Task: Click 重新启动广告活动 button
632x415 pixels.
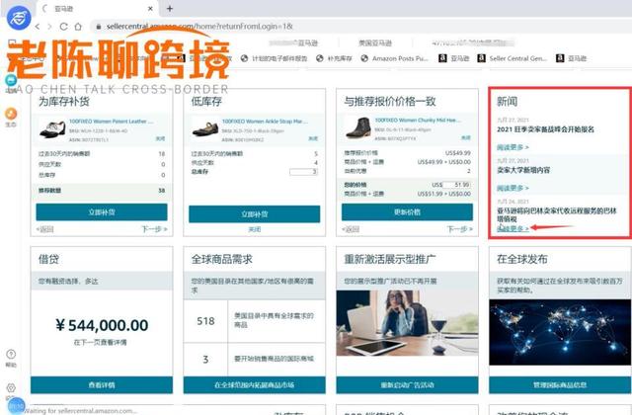Action: click(407, 385)
